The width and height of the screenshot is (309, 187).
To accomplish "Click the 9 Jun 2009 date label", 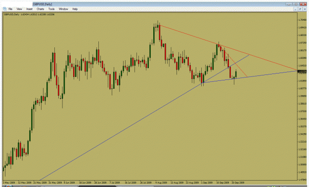I will [x=69, y=183].
